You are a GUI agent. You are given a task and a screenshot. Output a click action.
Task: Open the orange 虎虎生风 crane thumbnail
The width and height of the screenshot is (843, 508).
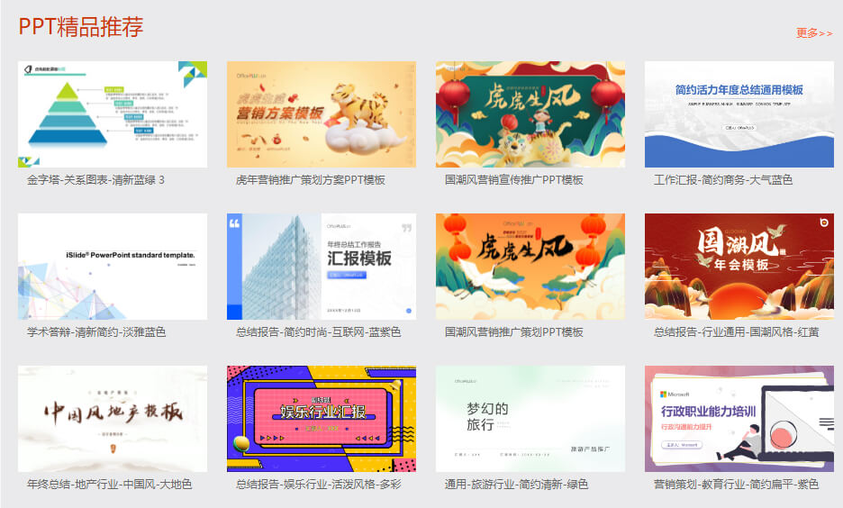[530, 267]
